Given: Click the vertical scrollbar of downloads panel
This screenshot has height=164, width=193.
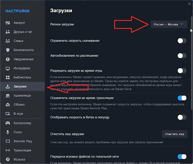Looking at the screenshot, I should 191,79.
